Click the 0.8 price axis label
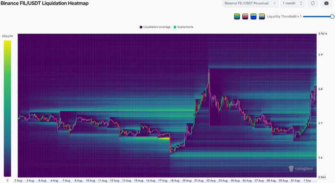335x183 pixels. click(x=320, y=89)
